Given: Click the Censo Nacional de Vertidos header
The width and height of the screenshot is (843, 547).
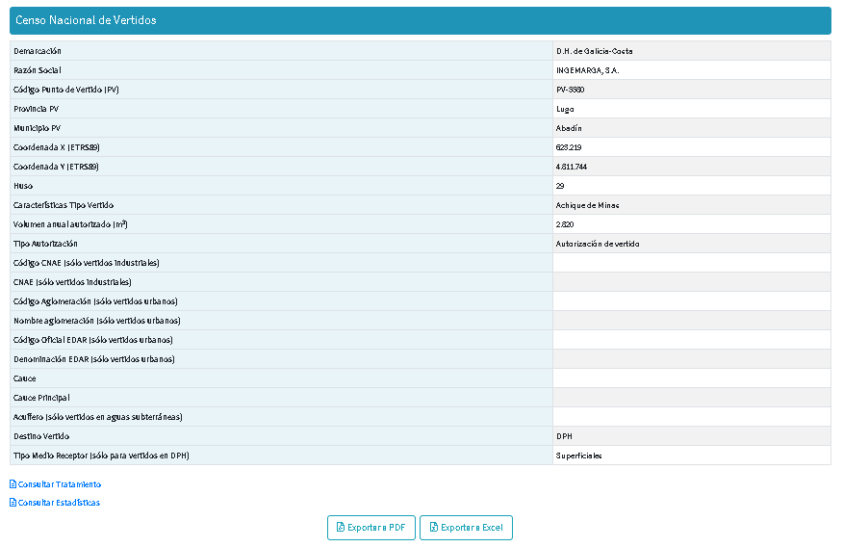Looking at the screenshot, I should (x=86, y=20).
